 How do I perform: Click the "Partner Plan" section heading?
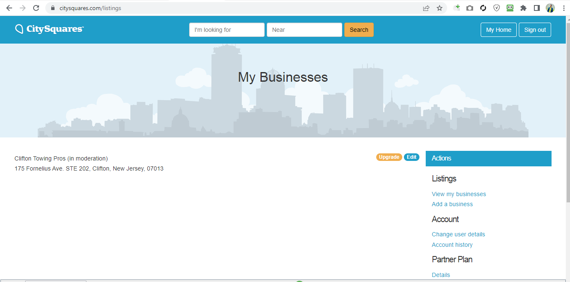click(x=452, y=259)
